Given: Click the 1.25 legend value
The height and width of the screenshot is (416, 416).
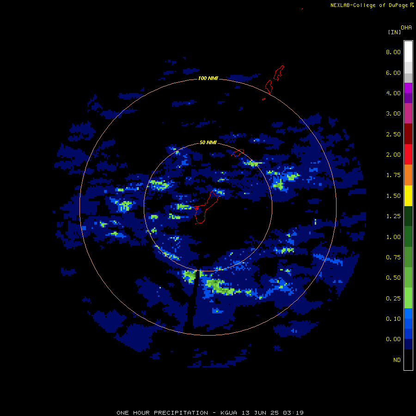Looking at the screenshot, I should click(x=393, y=216).
